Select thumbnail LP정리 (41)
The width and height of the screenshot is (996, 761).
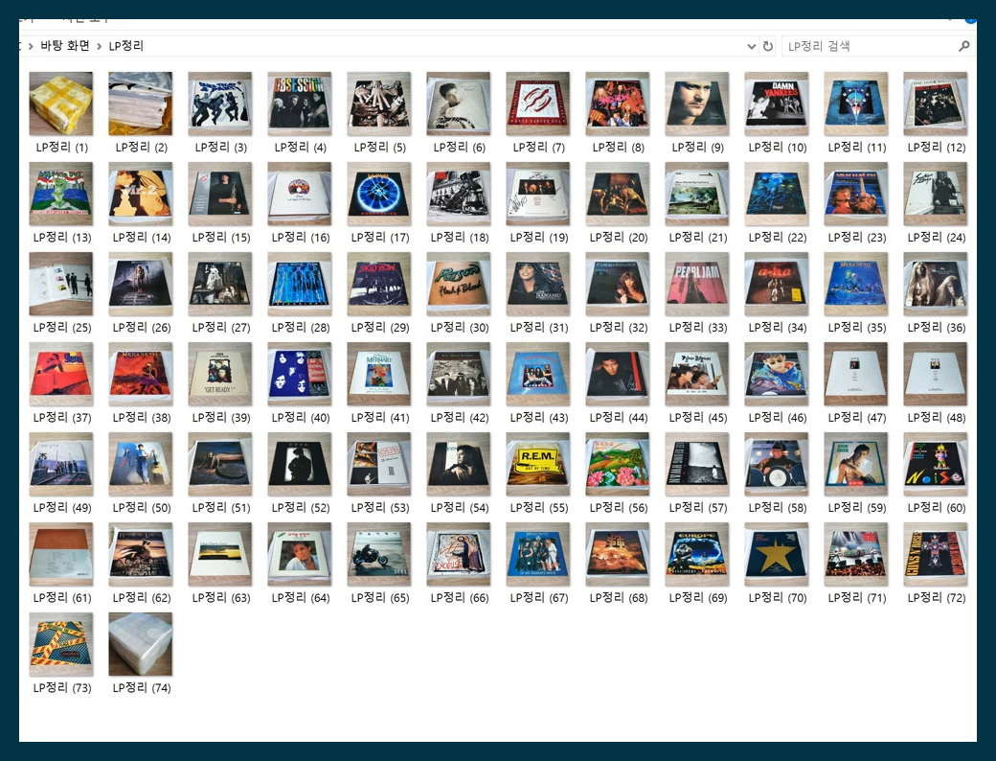[378, 375]
